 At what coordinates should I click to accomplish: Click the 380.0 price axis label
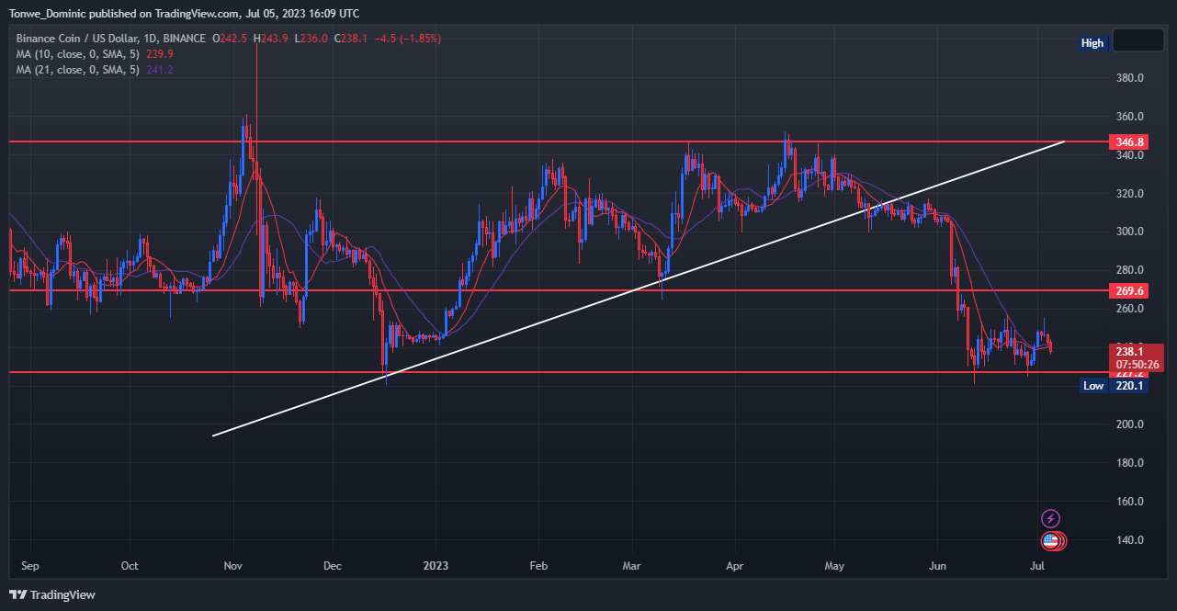point(1129,78)
